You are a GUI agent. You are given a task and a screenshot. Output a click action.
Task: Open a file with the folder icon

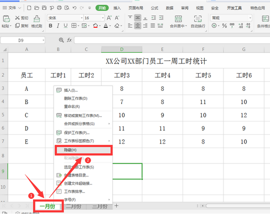(37, 8)
